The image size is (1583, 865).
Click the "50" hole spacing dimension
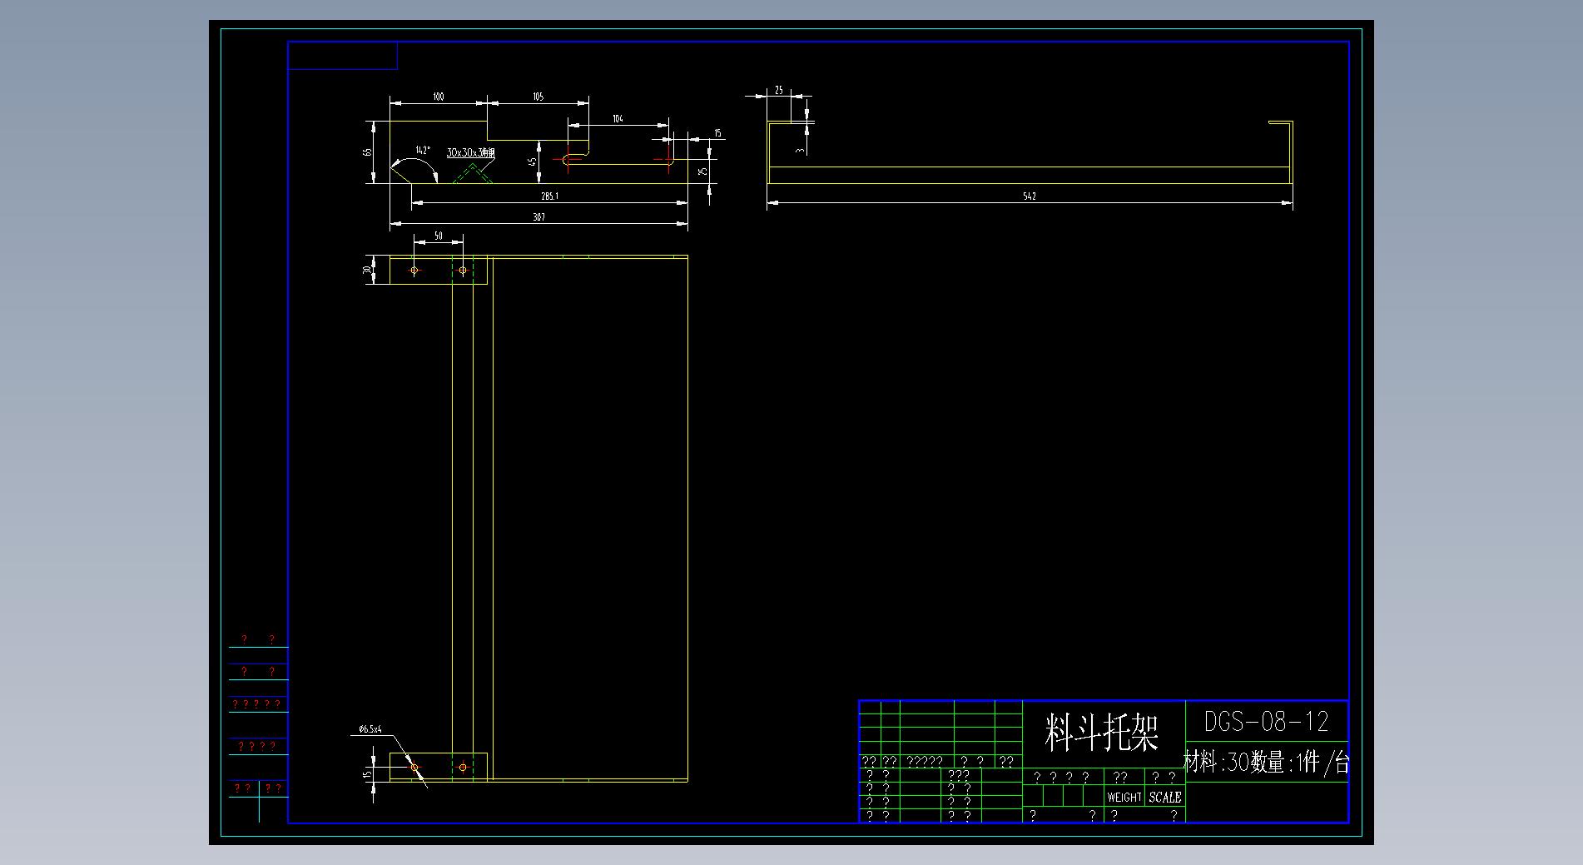pos(439,236)
